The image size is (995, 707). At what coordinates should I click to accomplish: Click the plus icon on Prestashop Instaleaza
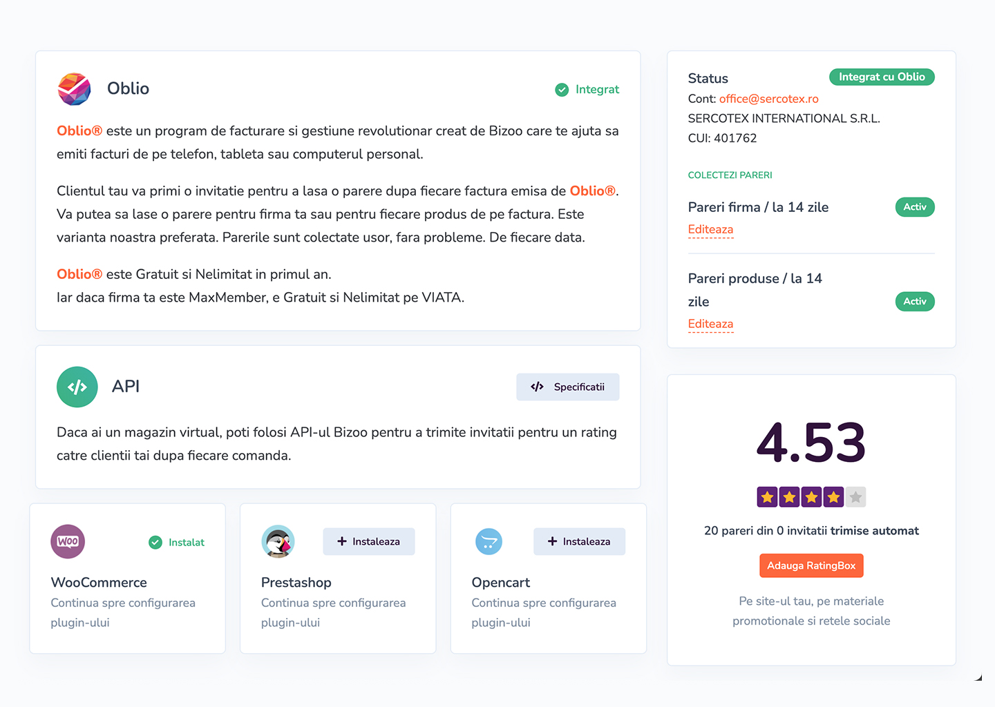click(342, 541)
